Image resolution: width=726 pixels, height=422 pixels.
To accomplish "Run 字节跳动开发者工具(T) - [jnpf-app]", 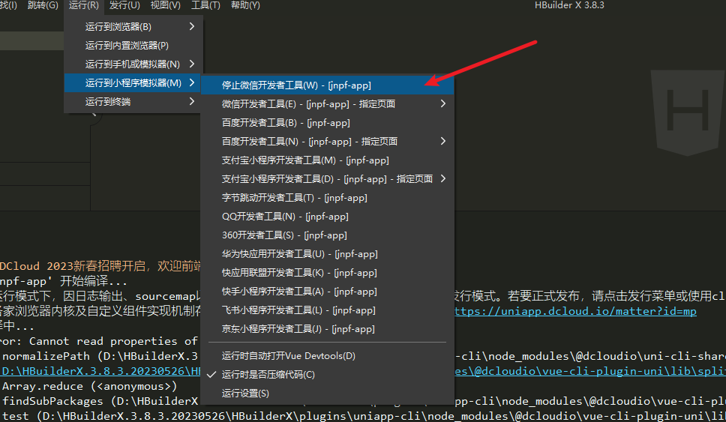I will point(327,198).
